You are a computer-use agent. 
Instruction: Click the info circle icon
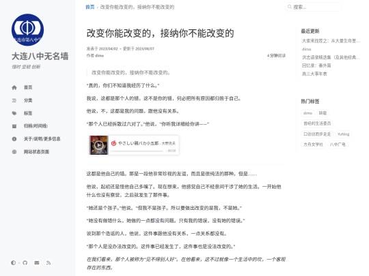coord(14,139)
